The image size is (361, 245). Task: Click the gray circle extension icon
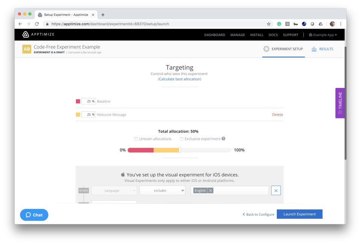(312, 24)
